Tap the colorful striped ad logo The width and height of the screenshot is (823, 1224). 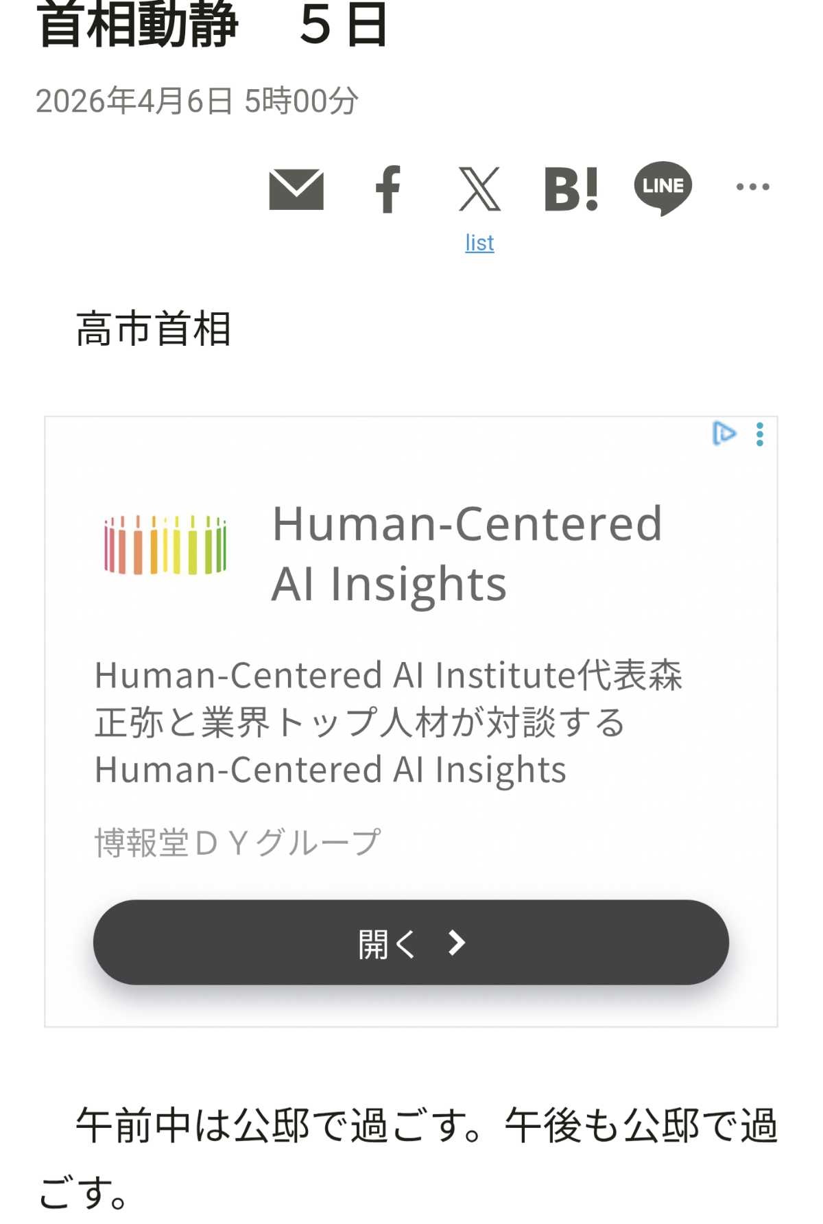[x=165, y=545]
